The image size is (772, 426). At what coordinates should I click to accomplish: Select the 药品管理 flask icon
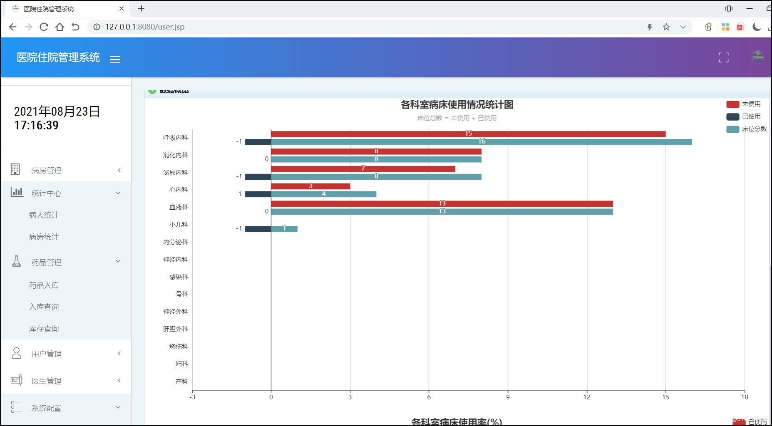pyautogui.click(x=16, y=261)
